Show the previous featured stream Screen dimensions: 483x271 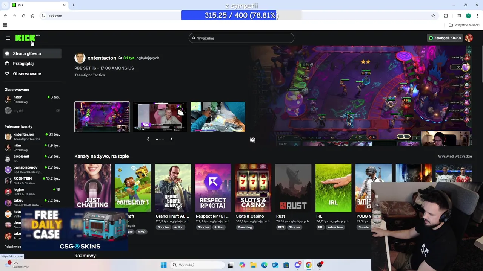[148, 139]
